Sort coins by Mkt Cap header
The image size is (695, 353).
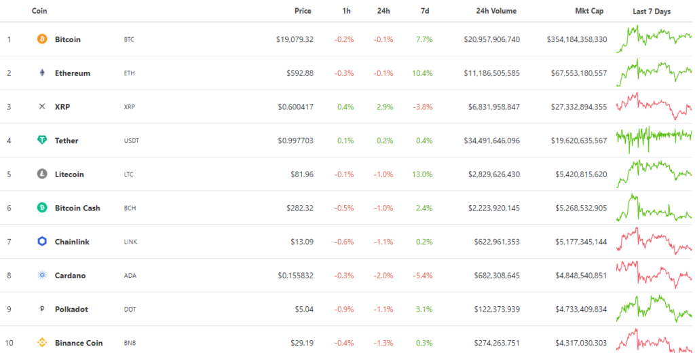[x=588, y=11]
